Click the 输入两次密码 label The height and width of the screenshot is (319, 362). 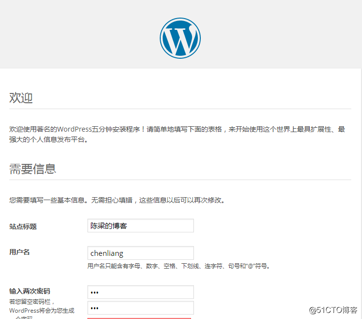(x=30, y=291)
